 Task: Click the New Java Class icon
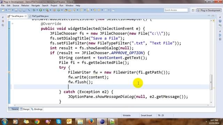(x=59, y=10)
